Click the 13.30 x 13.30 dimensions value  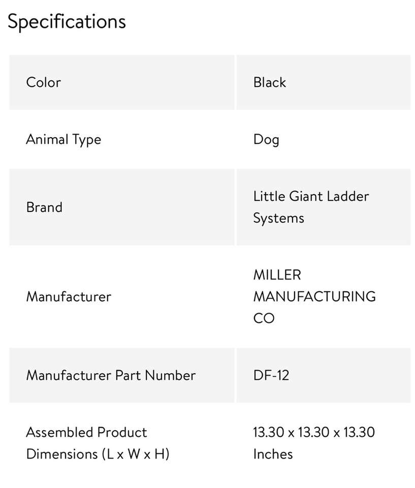click(x=314, y=433)
